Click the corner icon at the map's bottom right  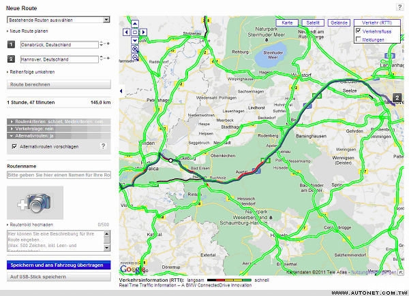401,272
